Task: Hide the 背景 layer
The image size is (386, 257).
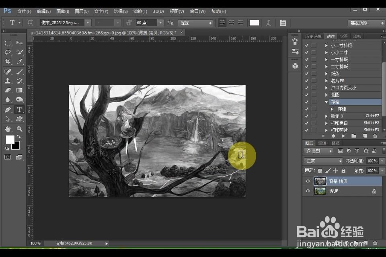Action: (308, 191)
